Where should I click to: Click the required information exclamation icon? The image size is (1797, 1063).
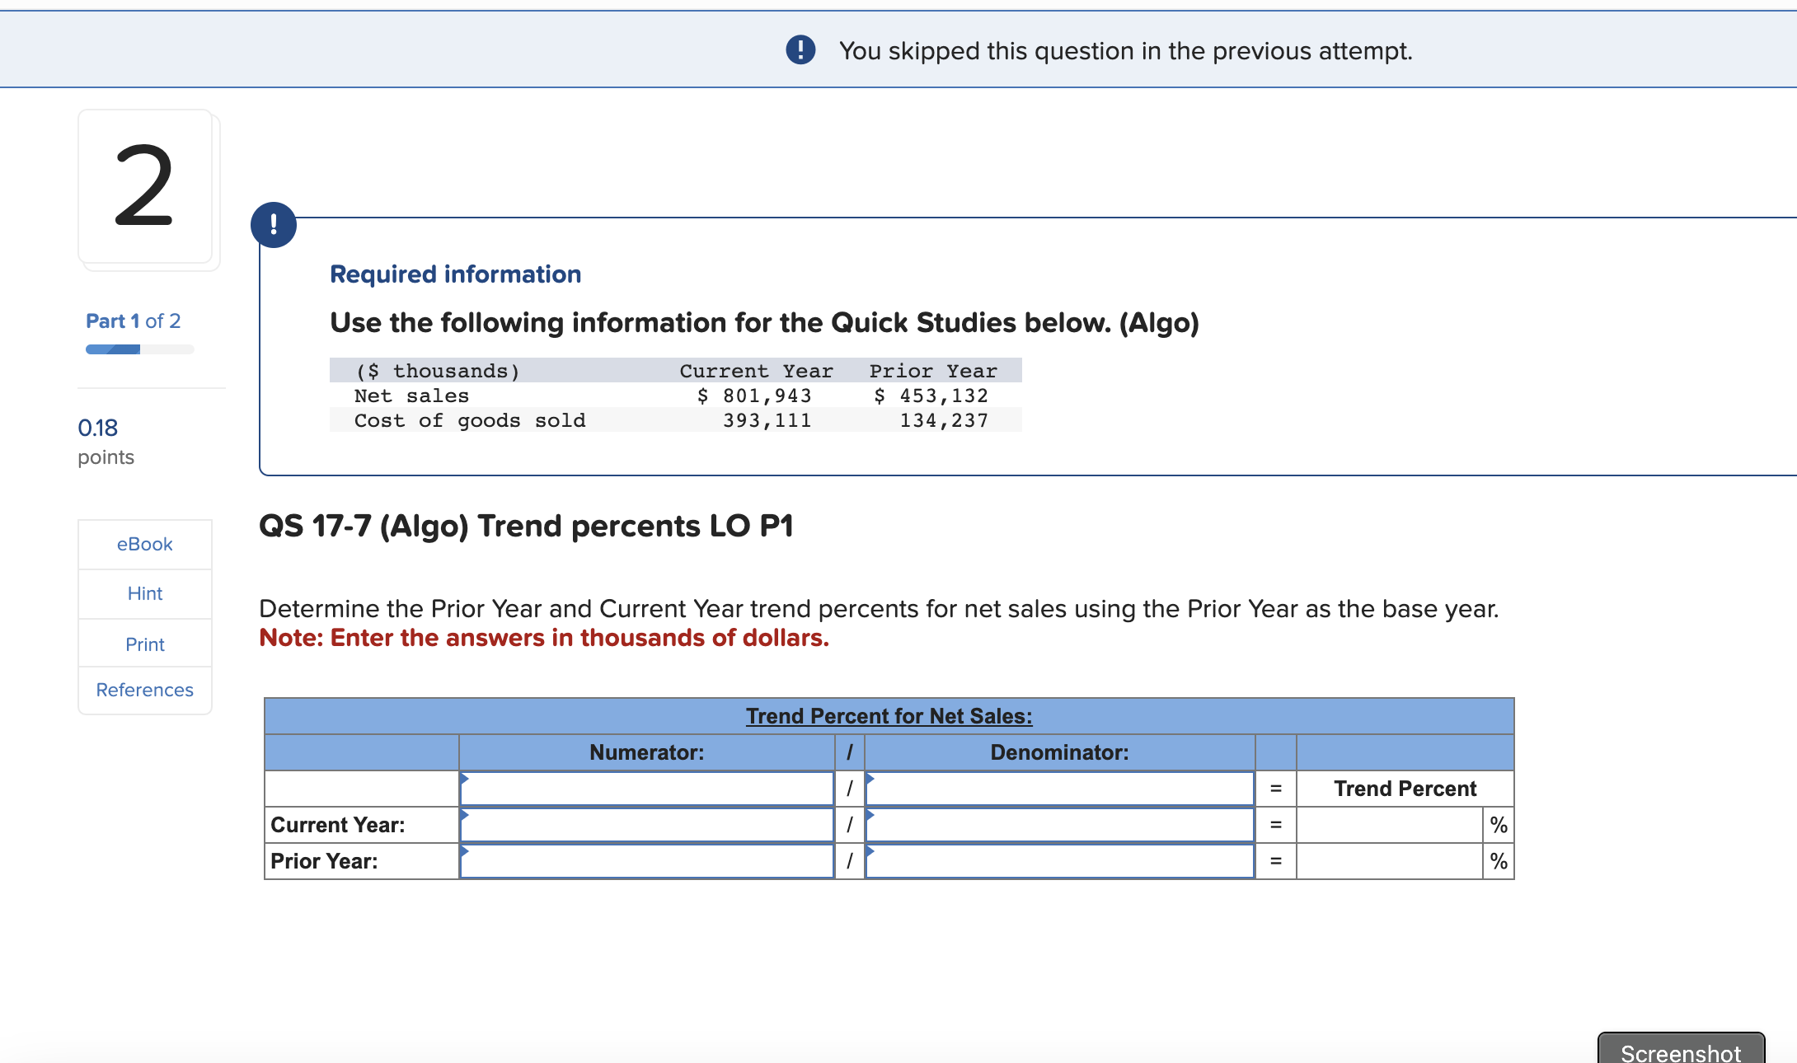point(274,224)
